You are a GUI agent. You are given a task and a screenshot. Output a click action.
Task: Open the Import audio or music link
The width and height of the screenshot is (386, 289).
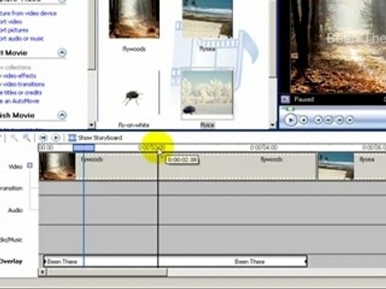click(x=22, y=39)
